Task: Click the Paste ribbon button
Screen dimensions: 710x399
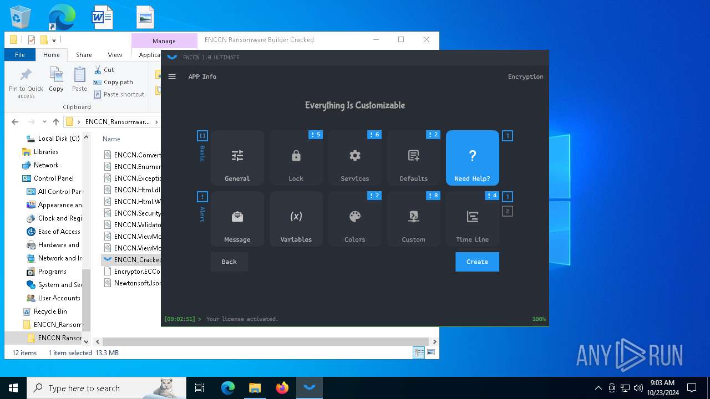Action: point(79,79)
